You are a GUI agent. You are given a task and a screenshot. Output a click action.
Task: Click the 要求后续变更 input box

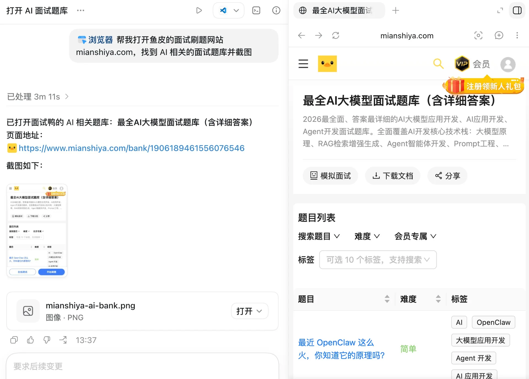click(x=142, y=366)
